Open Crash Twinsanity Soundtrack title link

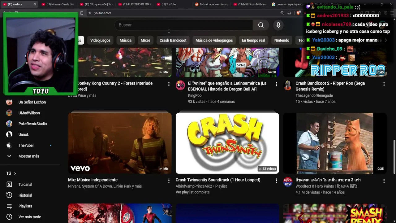[x=218, y=180]
